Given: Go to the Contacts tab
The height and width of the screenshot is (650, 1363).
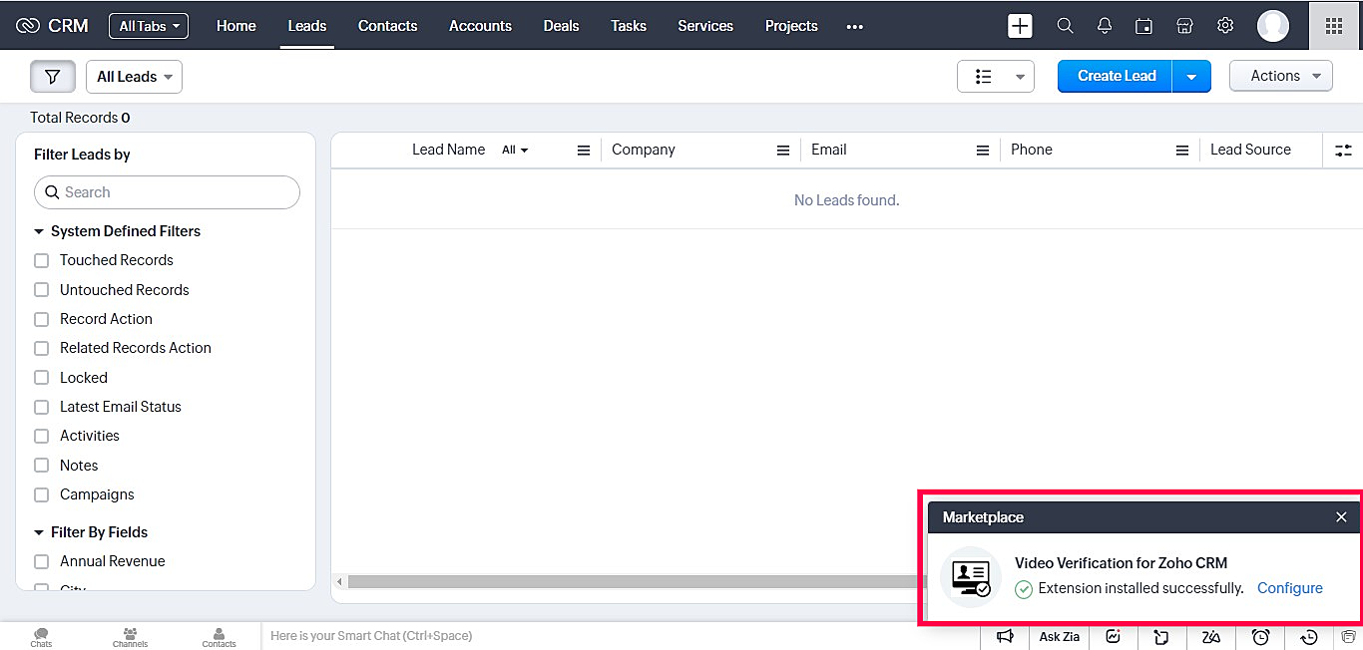Looking at the screenshot, I should tap(387, 26).
